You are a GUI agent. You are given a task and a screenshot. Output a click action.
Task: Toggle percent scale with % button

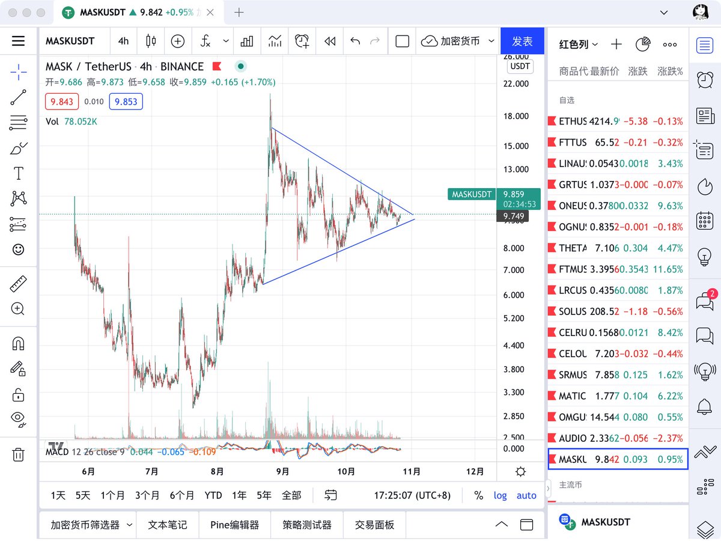pyautogui.click(x=478, y=495)
